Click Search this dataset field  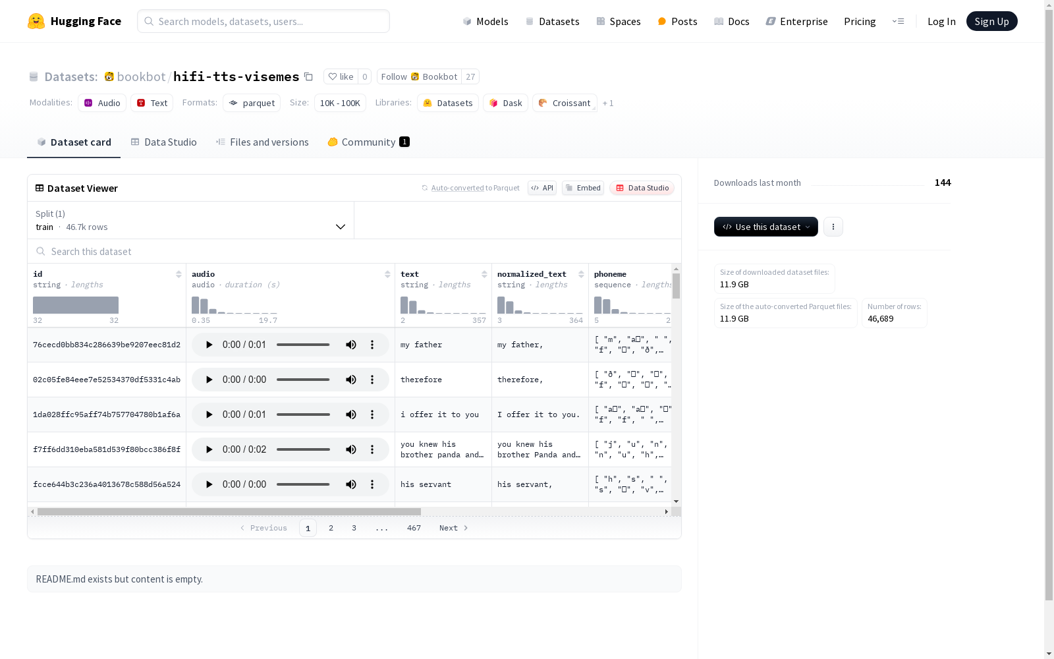click(x=354, y=251)
